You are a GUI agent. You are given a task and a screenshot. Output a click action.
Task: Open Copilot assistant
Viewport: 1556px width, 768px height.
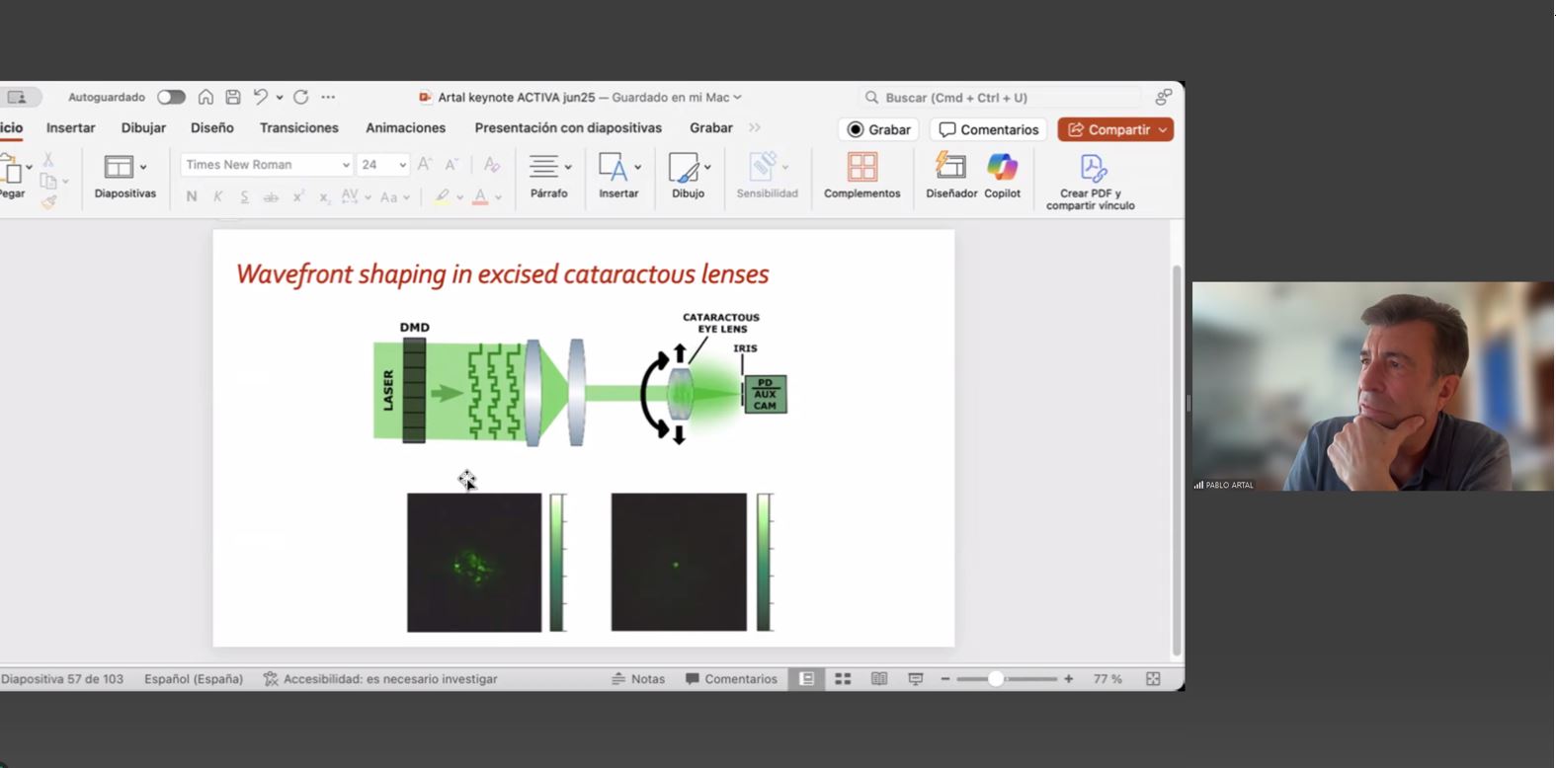(1002, 177)
